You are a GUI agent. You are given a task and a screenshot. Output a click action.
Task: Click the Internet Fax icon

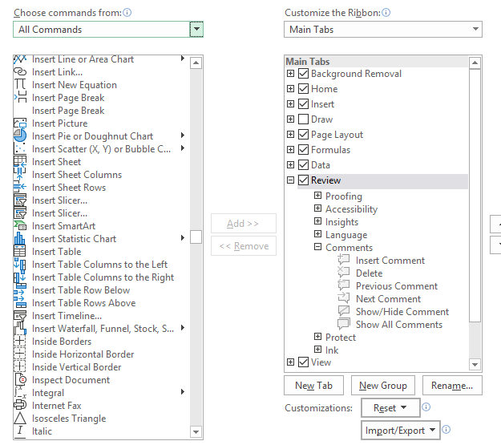click(20, 406)
